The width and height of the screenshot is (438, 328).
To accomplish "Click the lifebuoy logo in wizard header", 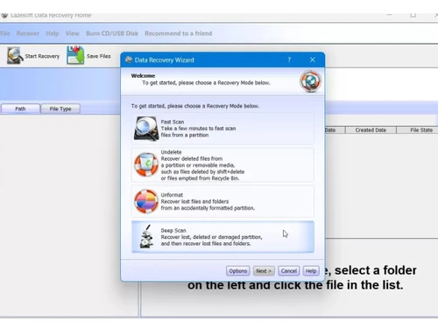I will pos(310,81).
